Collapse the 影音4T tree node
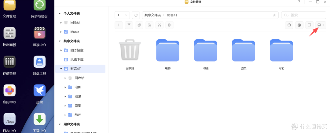The height and width of the screenshot is (133, 330). [x=61, y=69]
